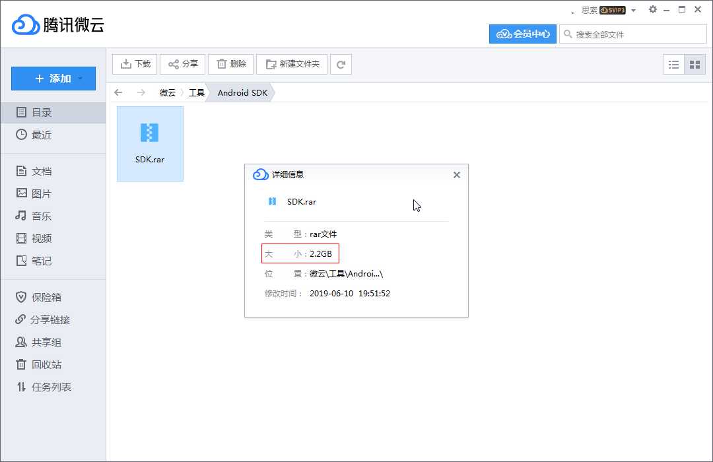Click the modified time 2019-06-10 19:51:52
This screenshot has width=713, height=462.
click(x=350, y=293)
